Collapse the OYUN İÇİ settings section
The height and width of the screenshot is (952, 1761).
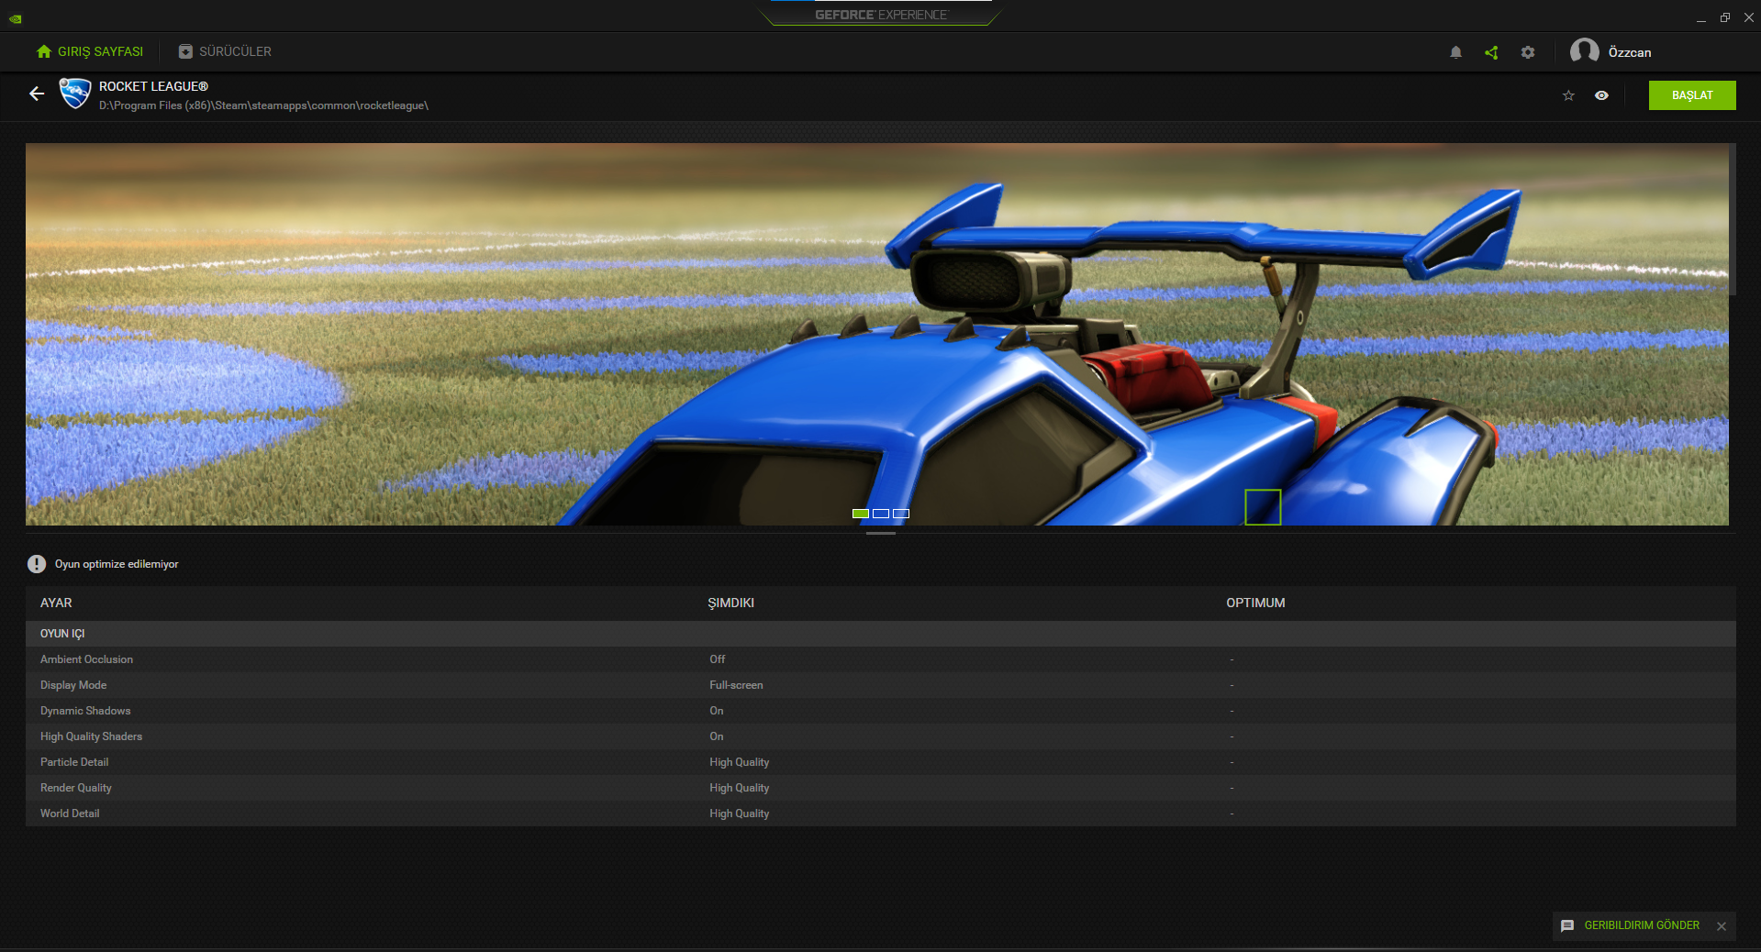click(x=62, y=634)
